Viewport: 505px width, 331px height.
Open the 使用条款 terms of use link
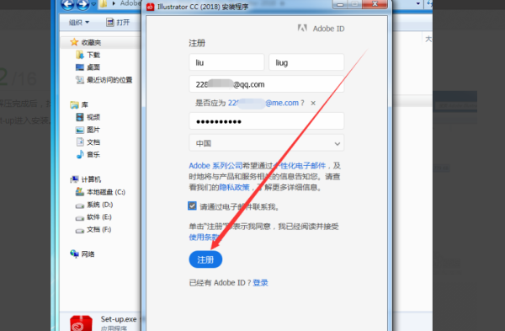pyautogui.click(x=205, y=238)
